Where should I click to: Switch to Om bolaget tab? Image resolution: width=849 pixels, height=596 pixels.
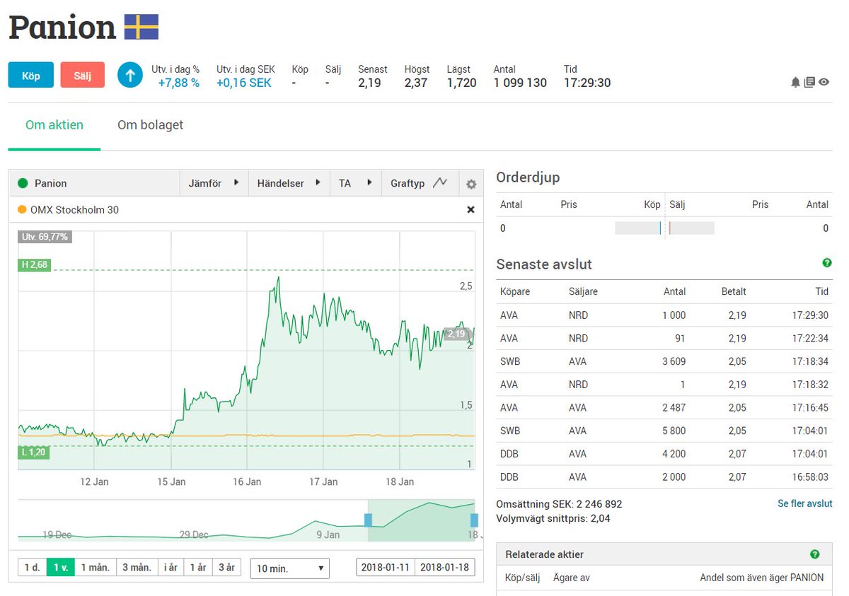150,125
